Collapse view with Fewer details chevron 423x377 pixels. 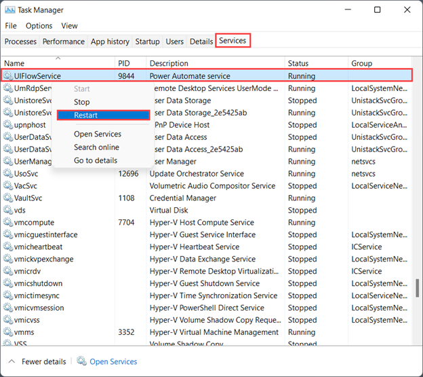pos(12,361)
